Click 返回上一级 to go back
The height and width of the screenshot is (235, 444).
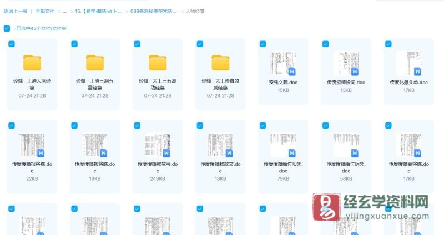[x=15, y=11]
